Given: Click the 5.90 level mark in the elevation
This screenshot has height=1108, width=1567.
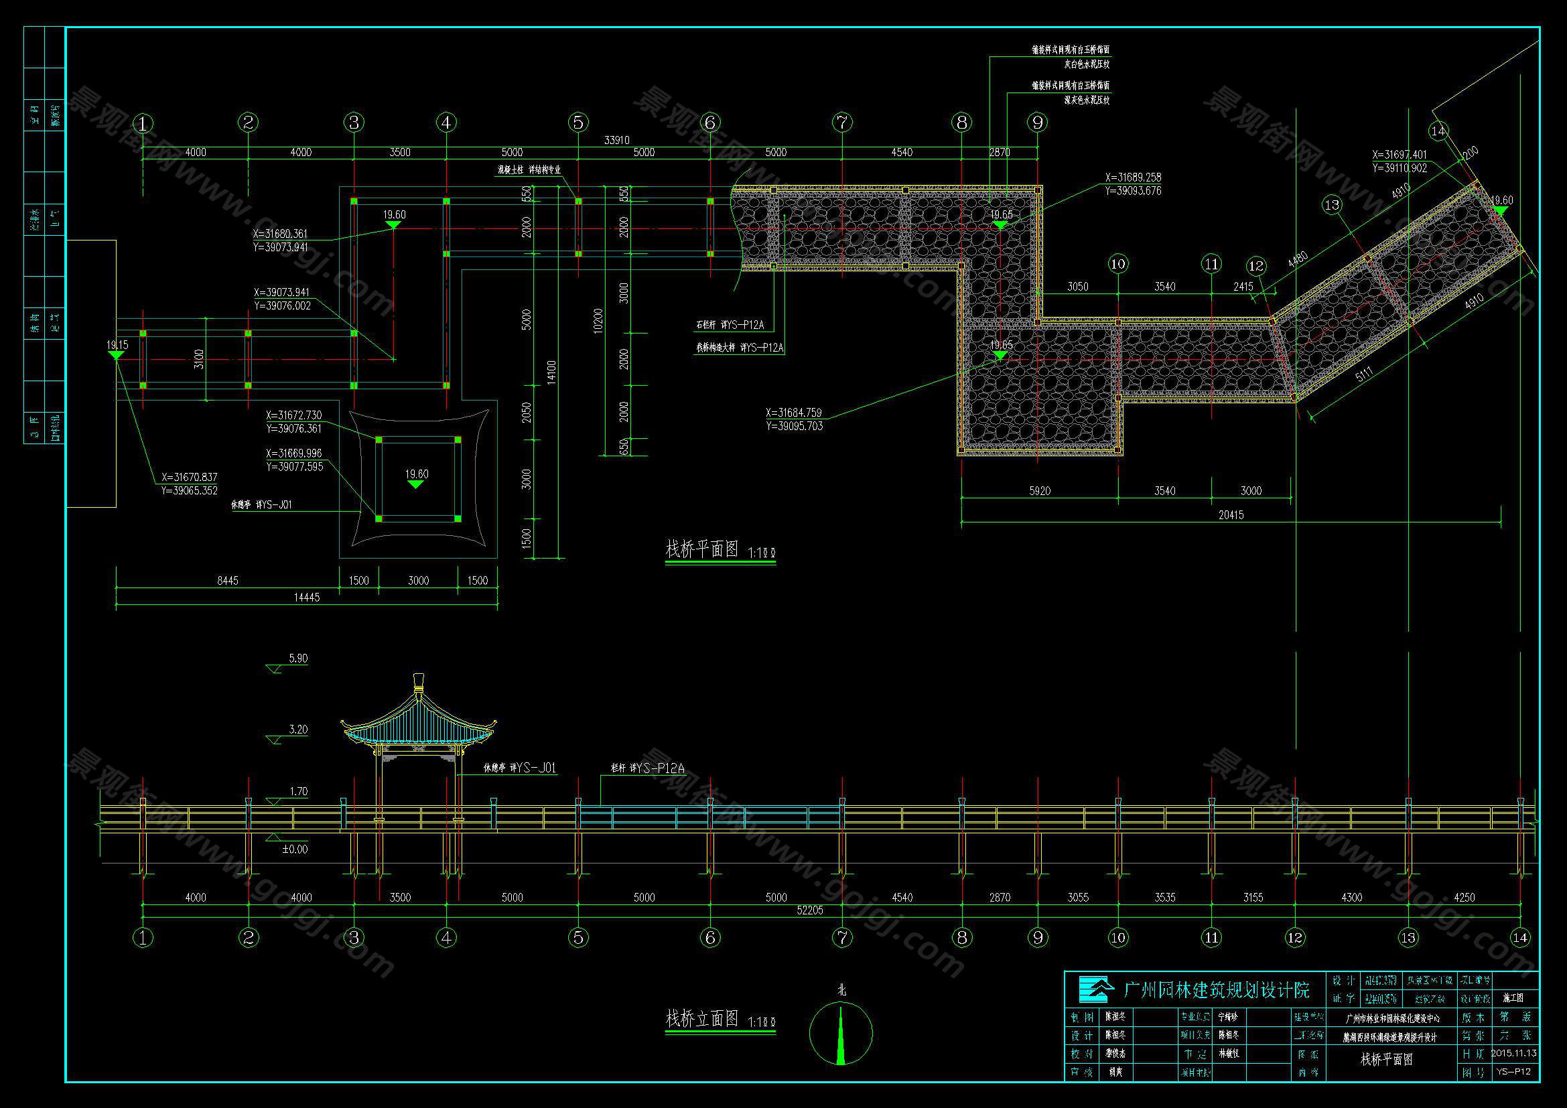Looking at the screenshot, I should (298, 659).
